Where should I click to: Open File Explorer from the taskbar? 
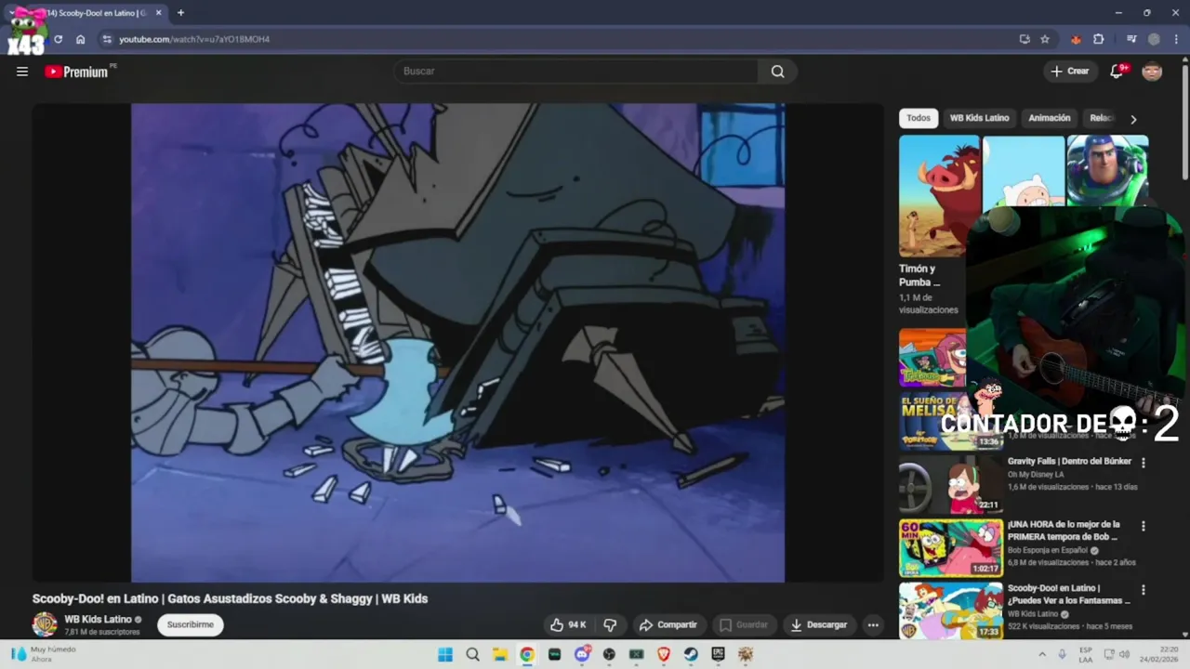pos(499,654)
